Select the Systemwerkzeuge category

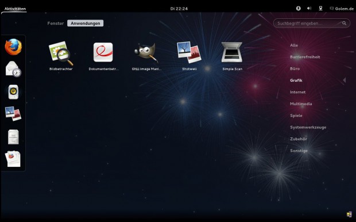tap(308, 127)
